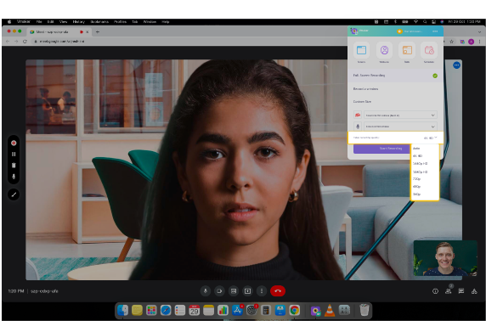Toggle the Meet camera button
This screenshot has width=486, height=321.
click(x=219, y=291)
